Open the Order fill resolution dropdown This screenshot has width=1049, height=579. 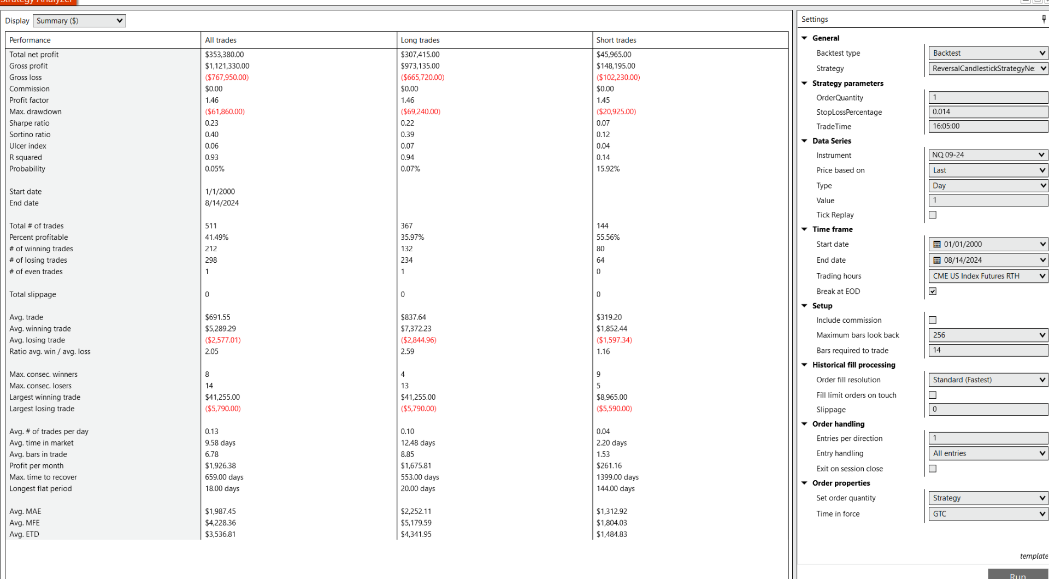988,380
